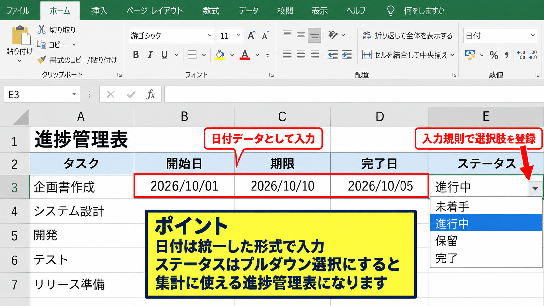Switch to the 挿入 (Insert) tab
The image size is (544, 306).
click(x=99, y=11)
